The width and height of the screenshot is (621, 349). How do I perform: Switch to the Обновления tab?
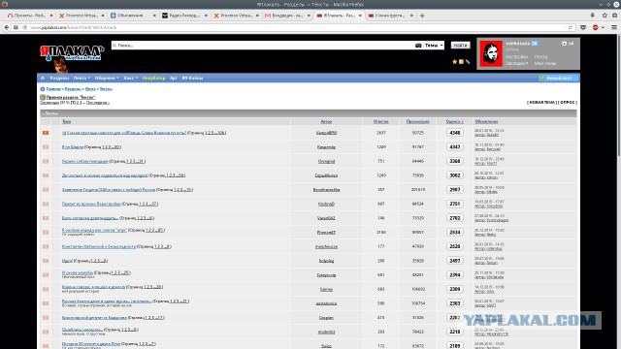(133, 16)
